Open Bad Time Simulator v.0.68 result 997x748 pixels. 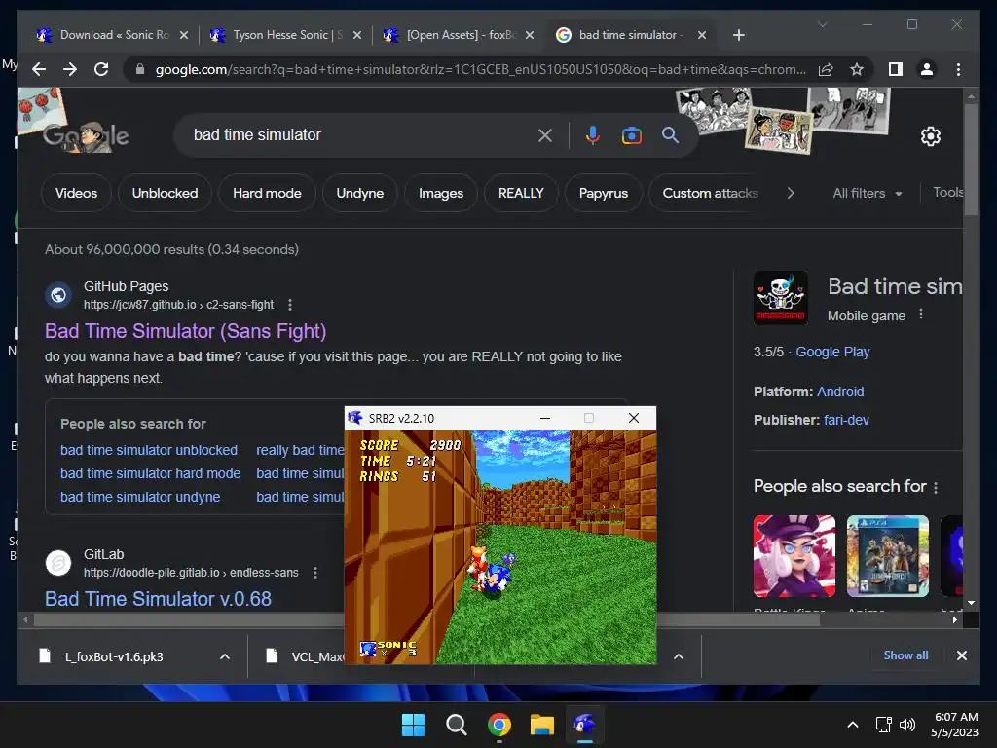(x=158, y=599)
